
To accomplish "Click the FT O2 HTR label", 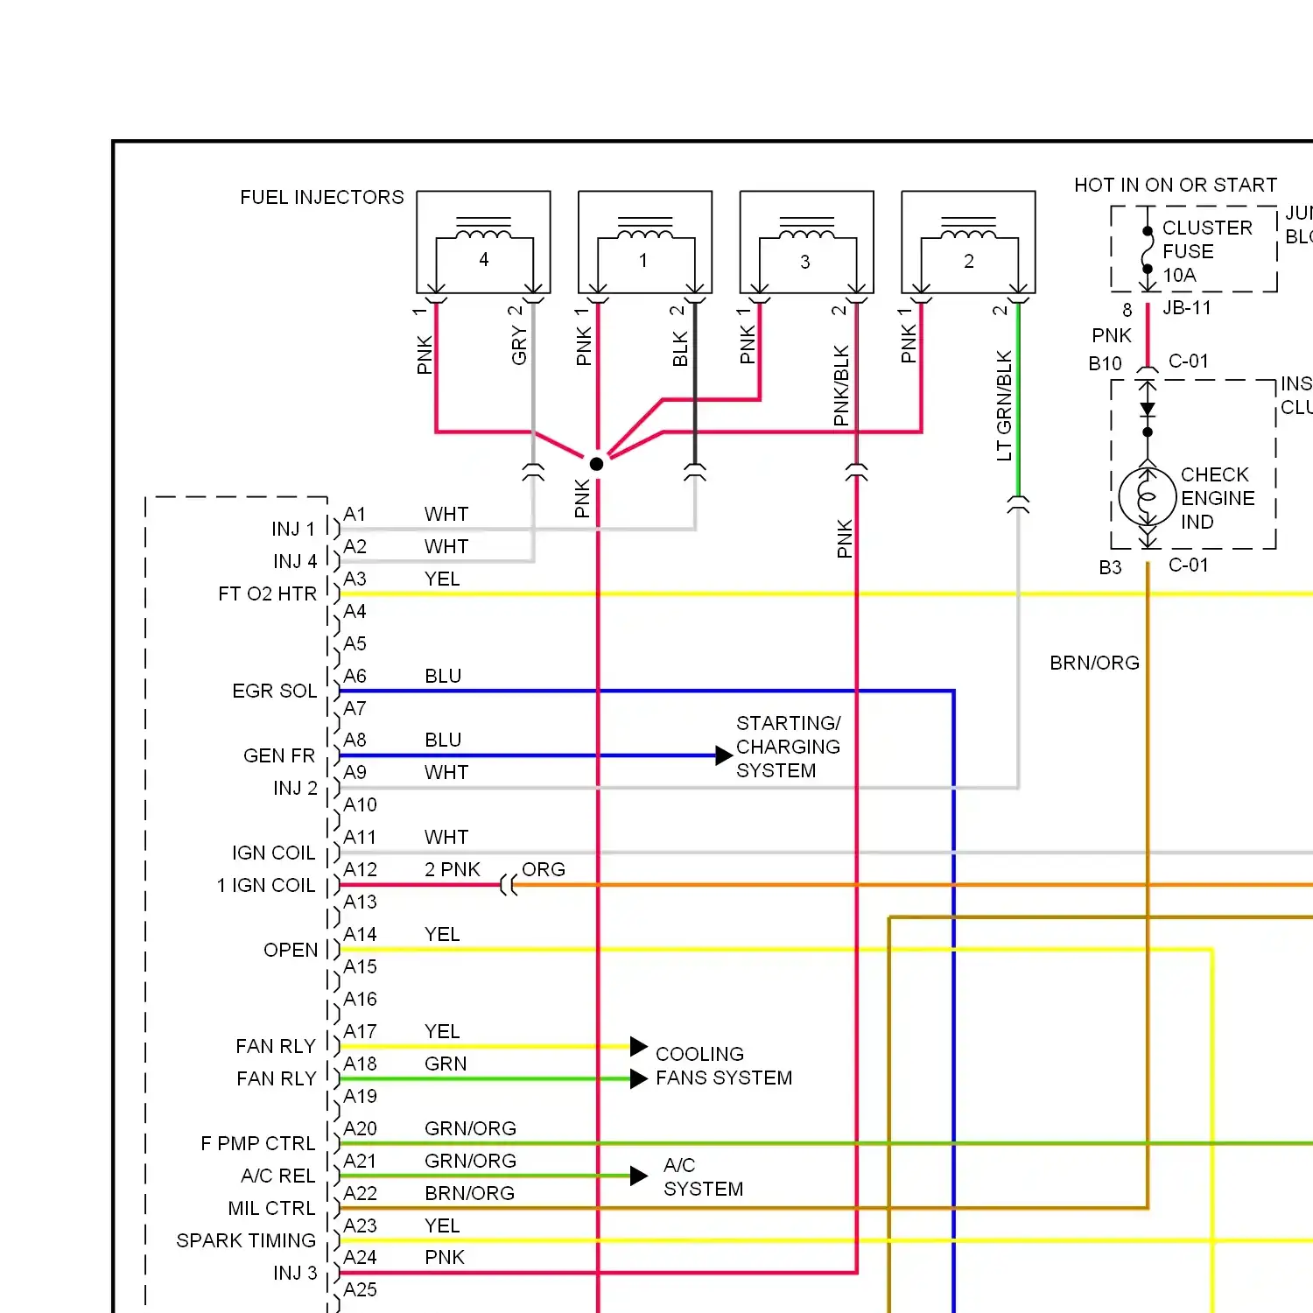I will (267, 594).
